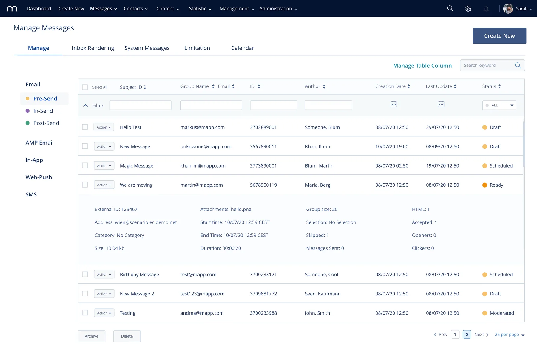This screenshot has height=356, width=537.
Task: Sort by Status column arrows
Action: pos(499,86)
